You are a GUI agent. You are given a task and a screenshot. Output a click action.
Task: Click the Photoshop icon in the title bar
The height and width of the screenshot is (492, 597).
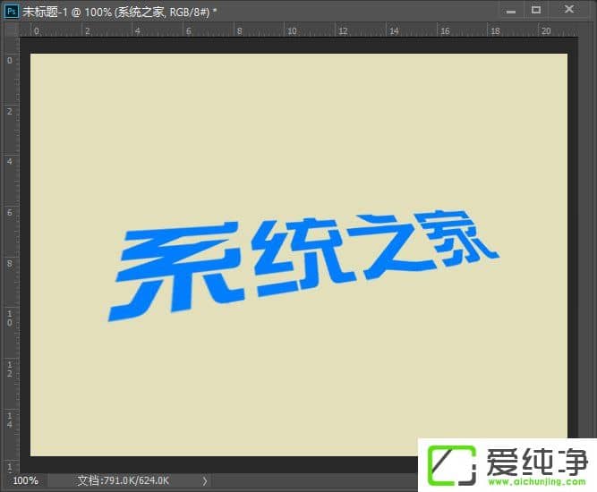[x=12, y=10]
